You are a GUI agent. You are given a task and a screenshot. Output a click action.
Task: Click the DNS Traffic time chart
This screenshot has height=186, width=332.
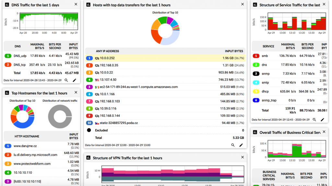(49, 21)
